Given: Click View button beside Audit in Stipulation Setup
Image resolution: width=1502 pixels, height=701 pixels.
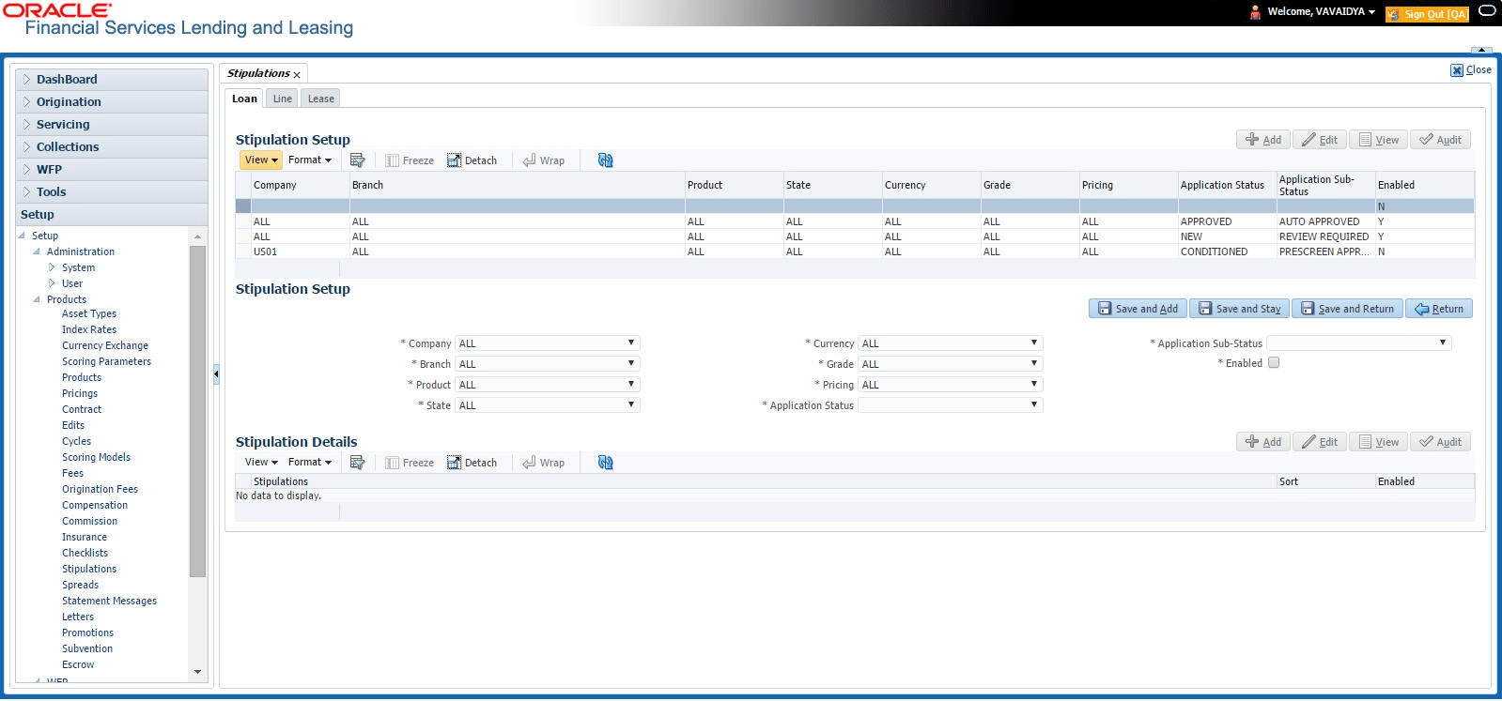Looking at the screenshot, I should (x=1378, y=140).
